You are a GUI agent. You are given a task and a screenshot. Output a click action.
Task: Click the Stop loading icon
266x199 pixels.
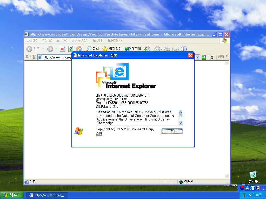click(62, 49)
